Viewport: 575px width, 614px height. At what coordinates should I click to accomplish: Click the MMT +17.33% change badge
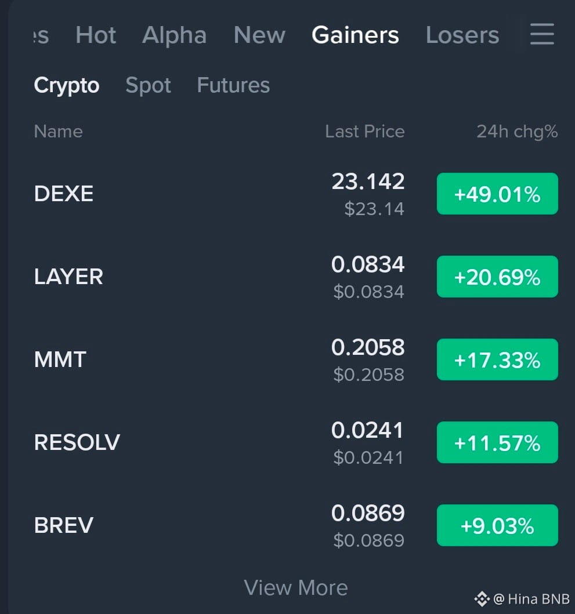497,359
